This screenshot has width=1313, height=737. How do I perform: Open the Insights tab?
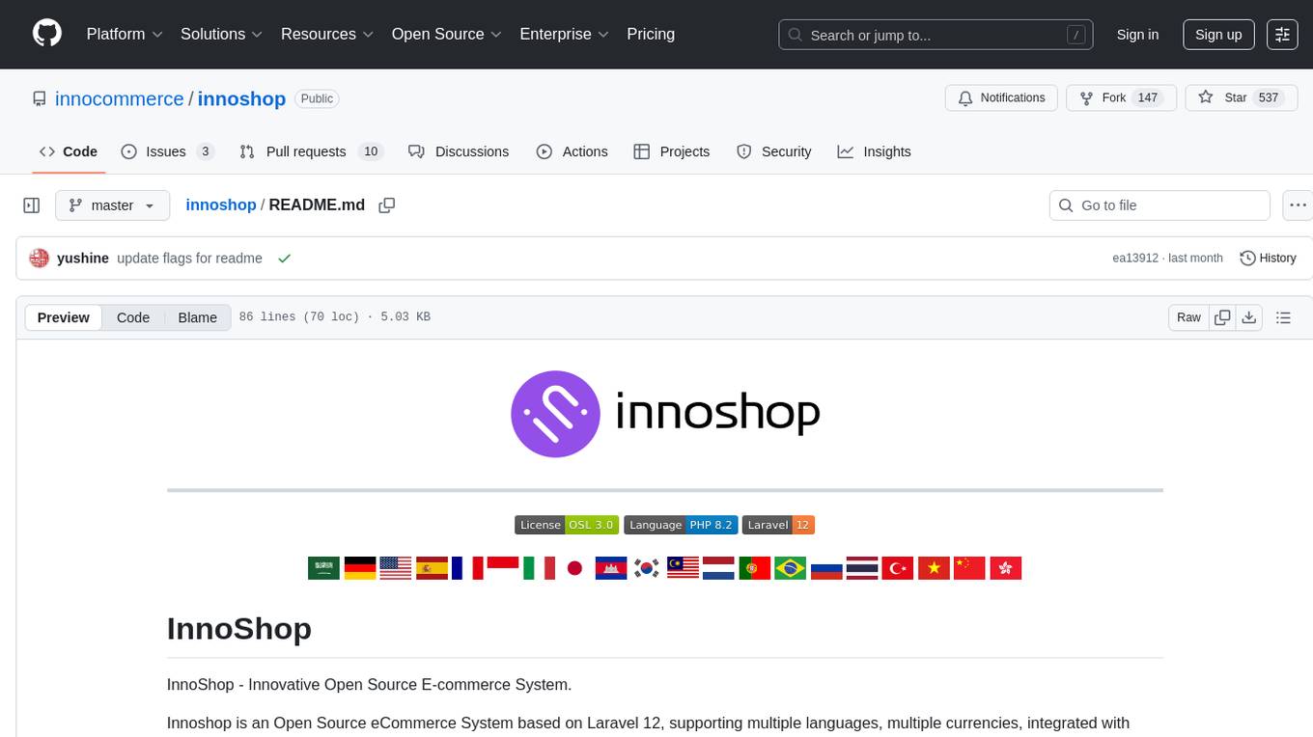[874, 151]
